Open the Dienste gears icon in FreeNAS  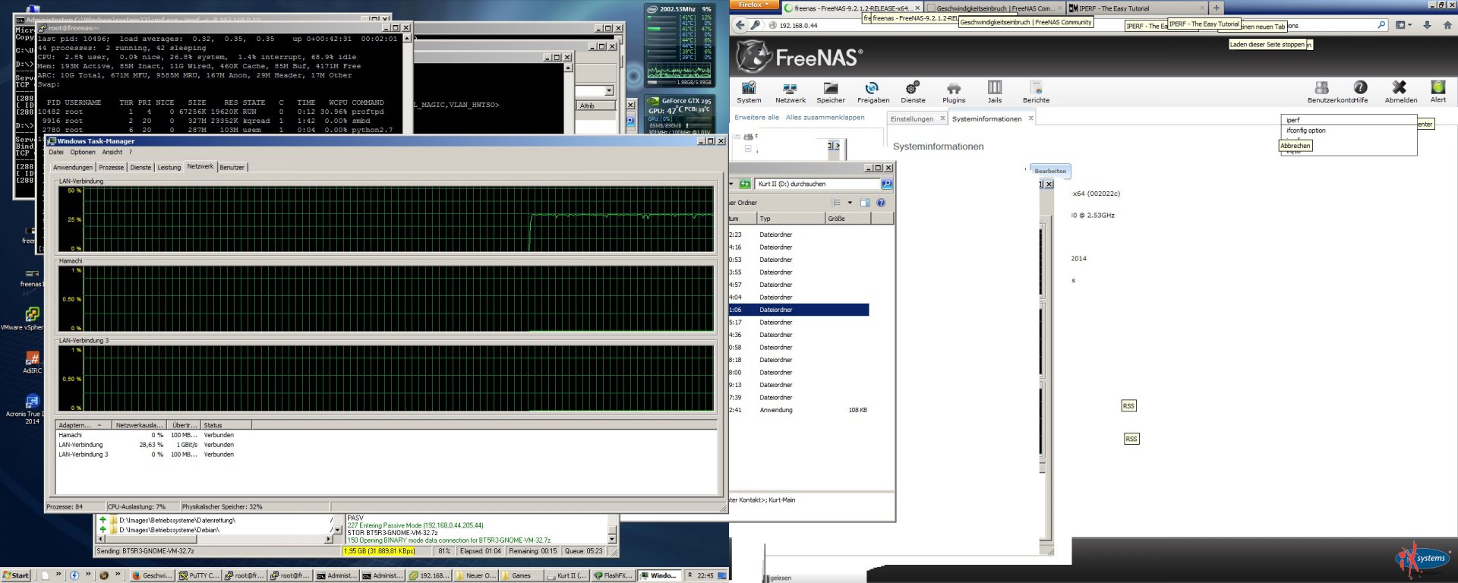pos(913,92)
